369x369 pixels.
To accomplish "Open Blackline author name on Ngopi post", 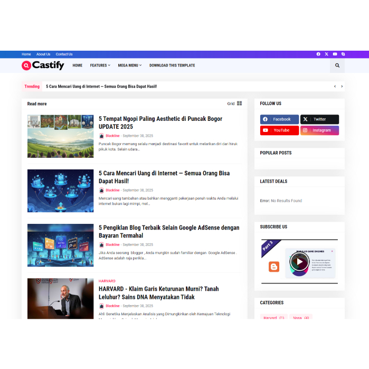I will pos(112,136).
